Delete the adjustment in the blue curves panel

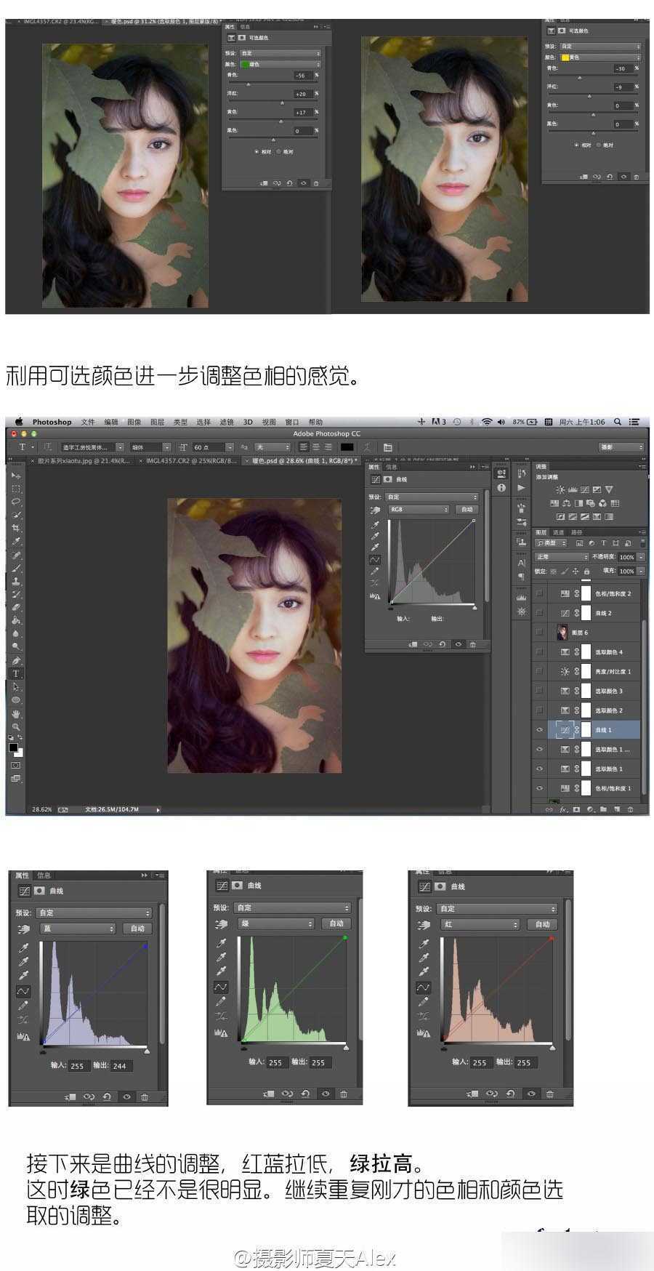coord(145,1096)
